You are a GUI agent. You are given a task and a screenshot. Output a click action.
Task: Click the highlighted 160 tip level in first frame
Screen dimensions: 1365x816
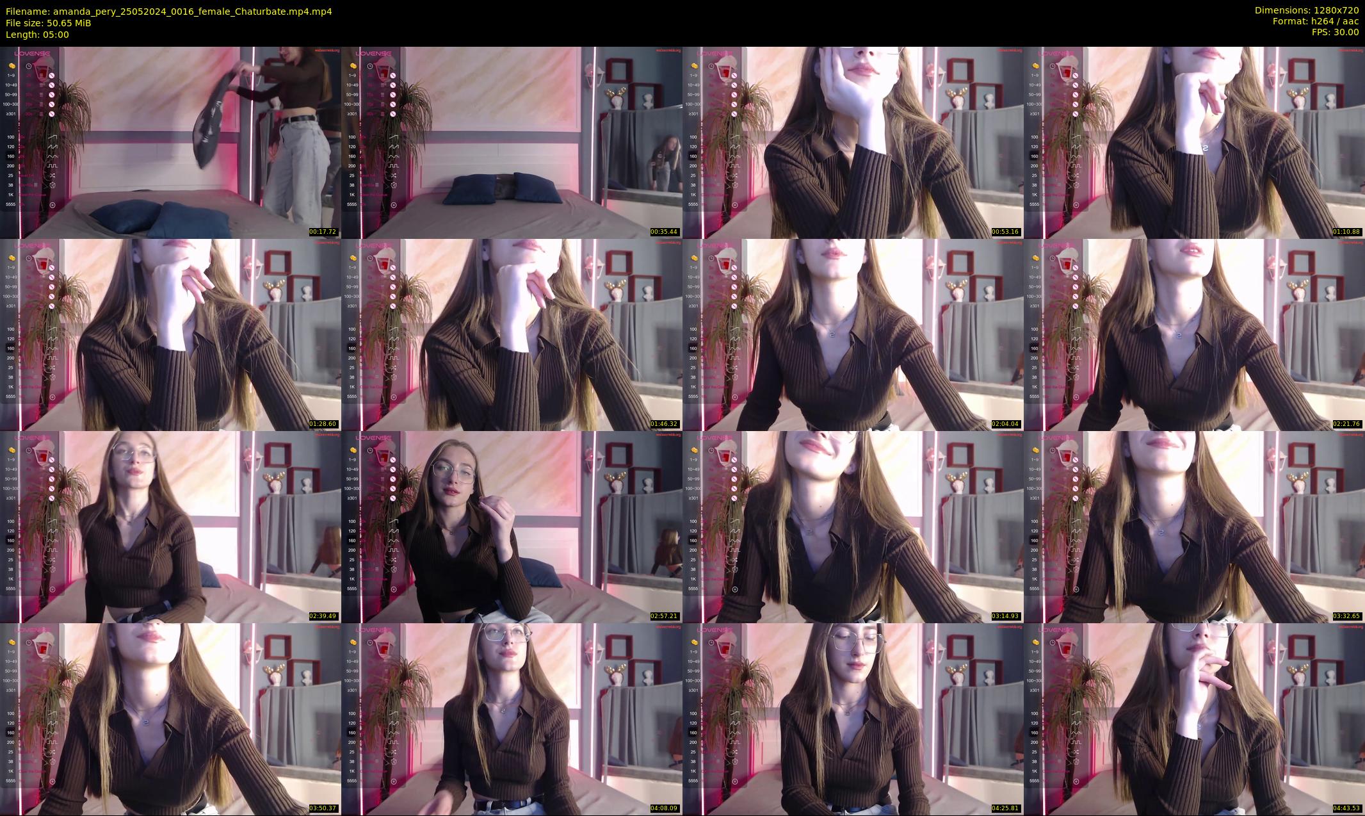click(11, 156)
